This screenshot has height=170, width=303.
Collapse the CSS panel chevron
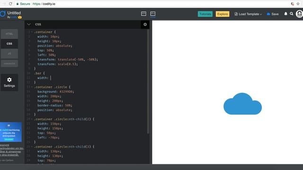29,24
